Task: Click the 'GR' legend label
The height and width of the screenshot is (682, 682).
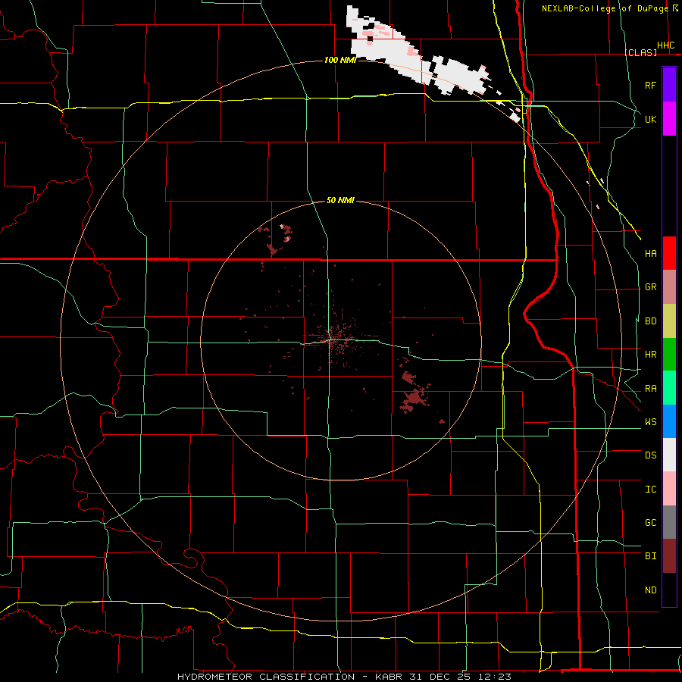Action: [x=650, y=287]
